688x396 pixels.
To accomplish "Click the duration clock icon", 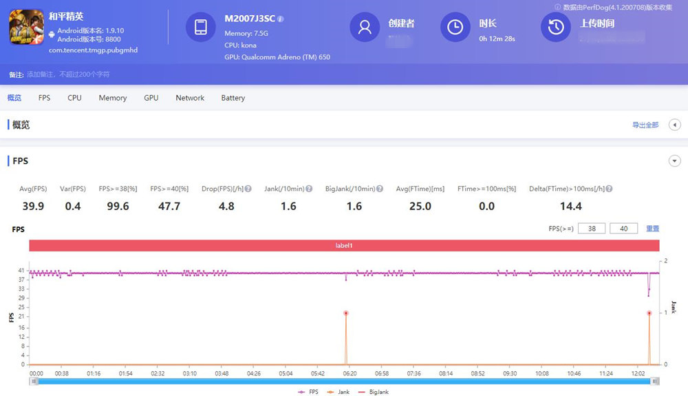I will [x=455, y=28].
